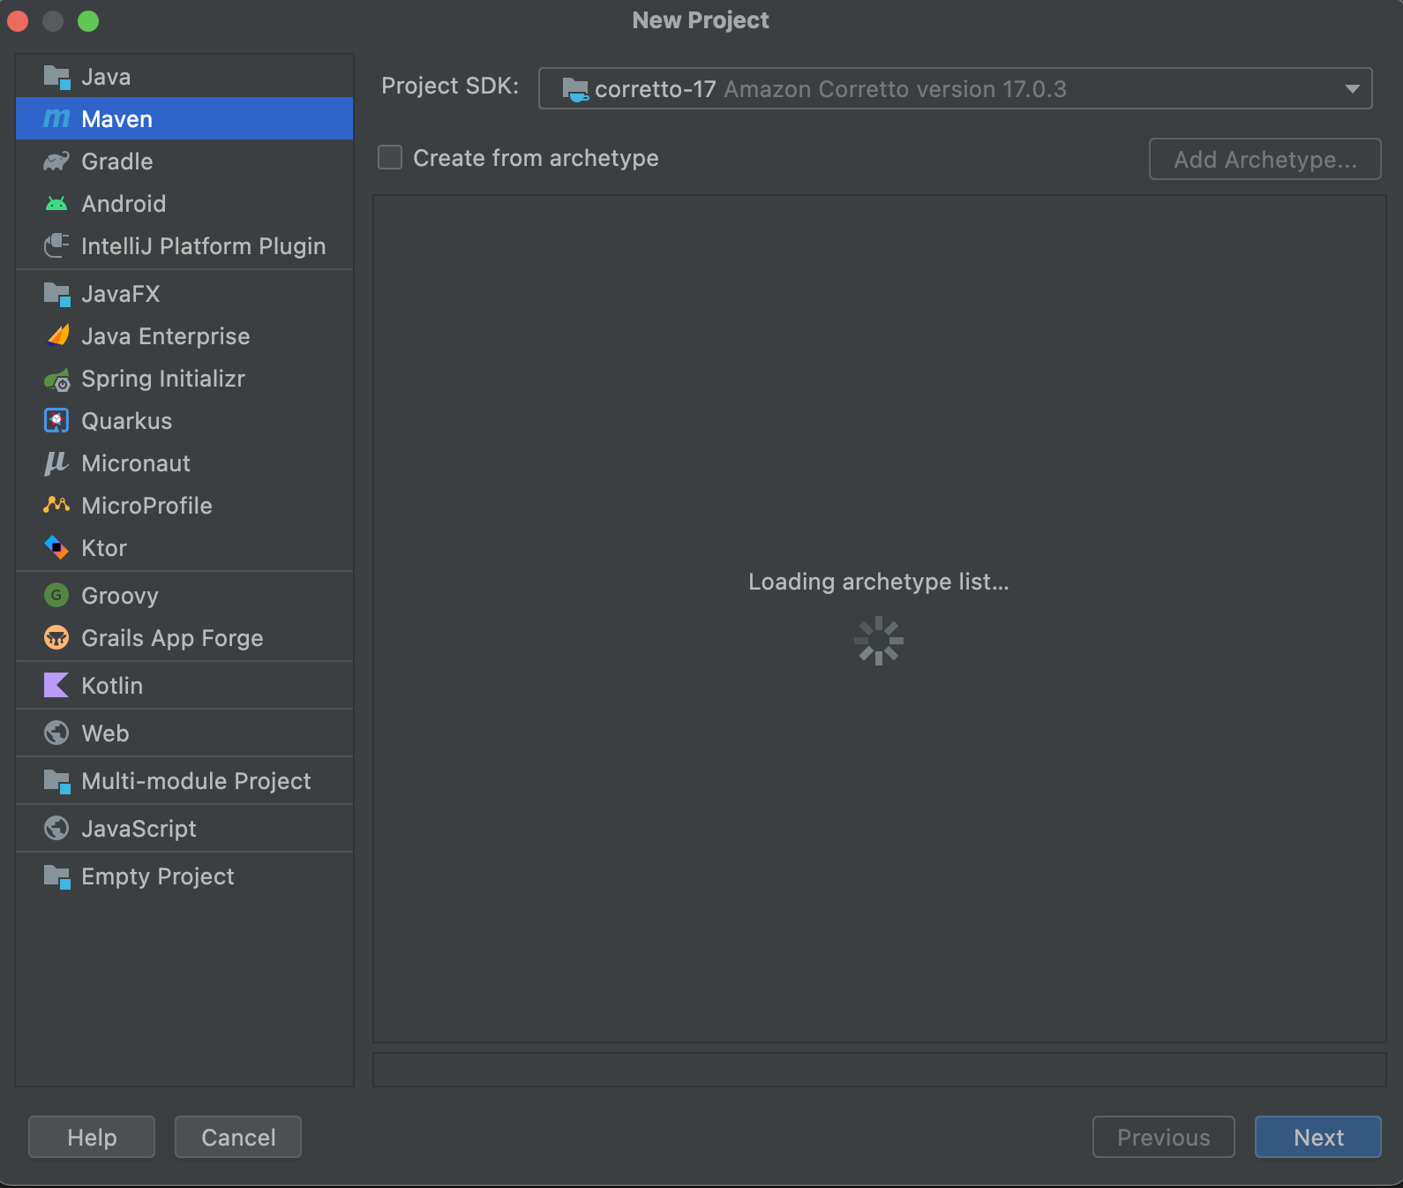The height and width of the screenshot is (1188, 1403).
Task: Enable the Create from archetype checkbox
Action: point(390,157)
